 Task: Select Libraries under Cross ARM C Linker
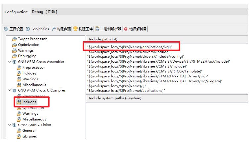click(x=30, y=136)
